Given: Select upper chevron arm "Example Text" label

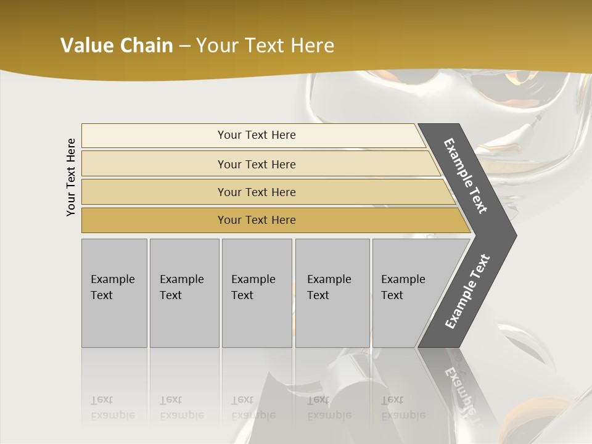Looking at the screenshot, I should pyautogui.click(x=466, y=176).
